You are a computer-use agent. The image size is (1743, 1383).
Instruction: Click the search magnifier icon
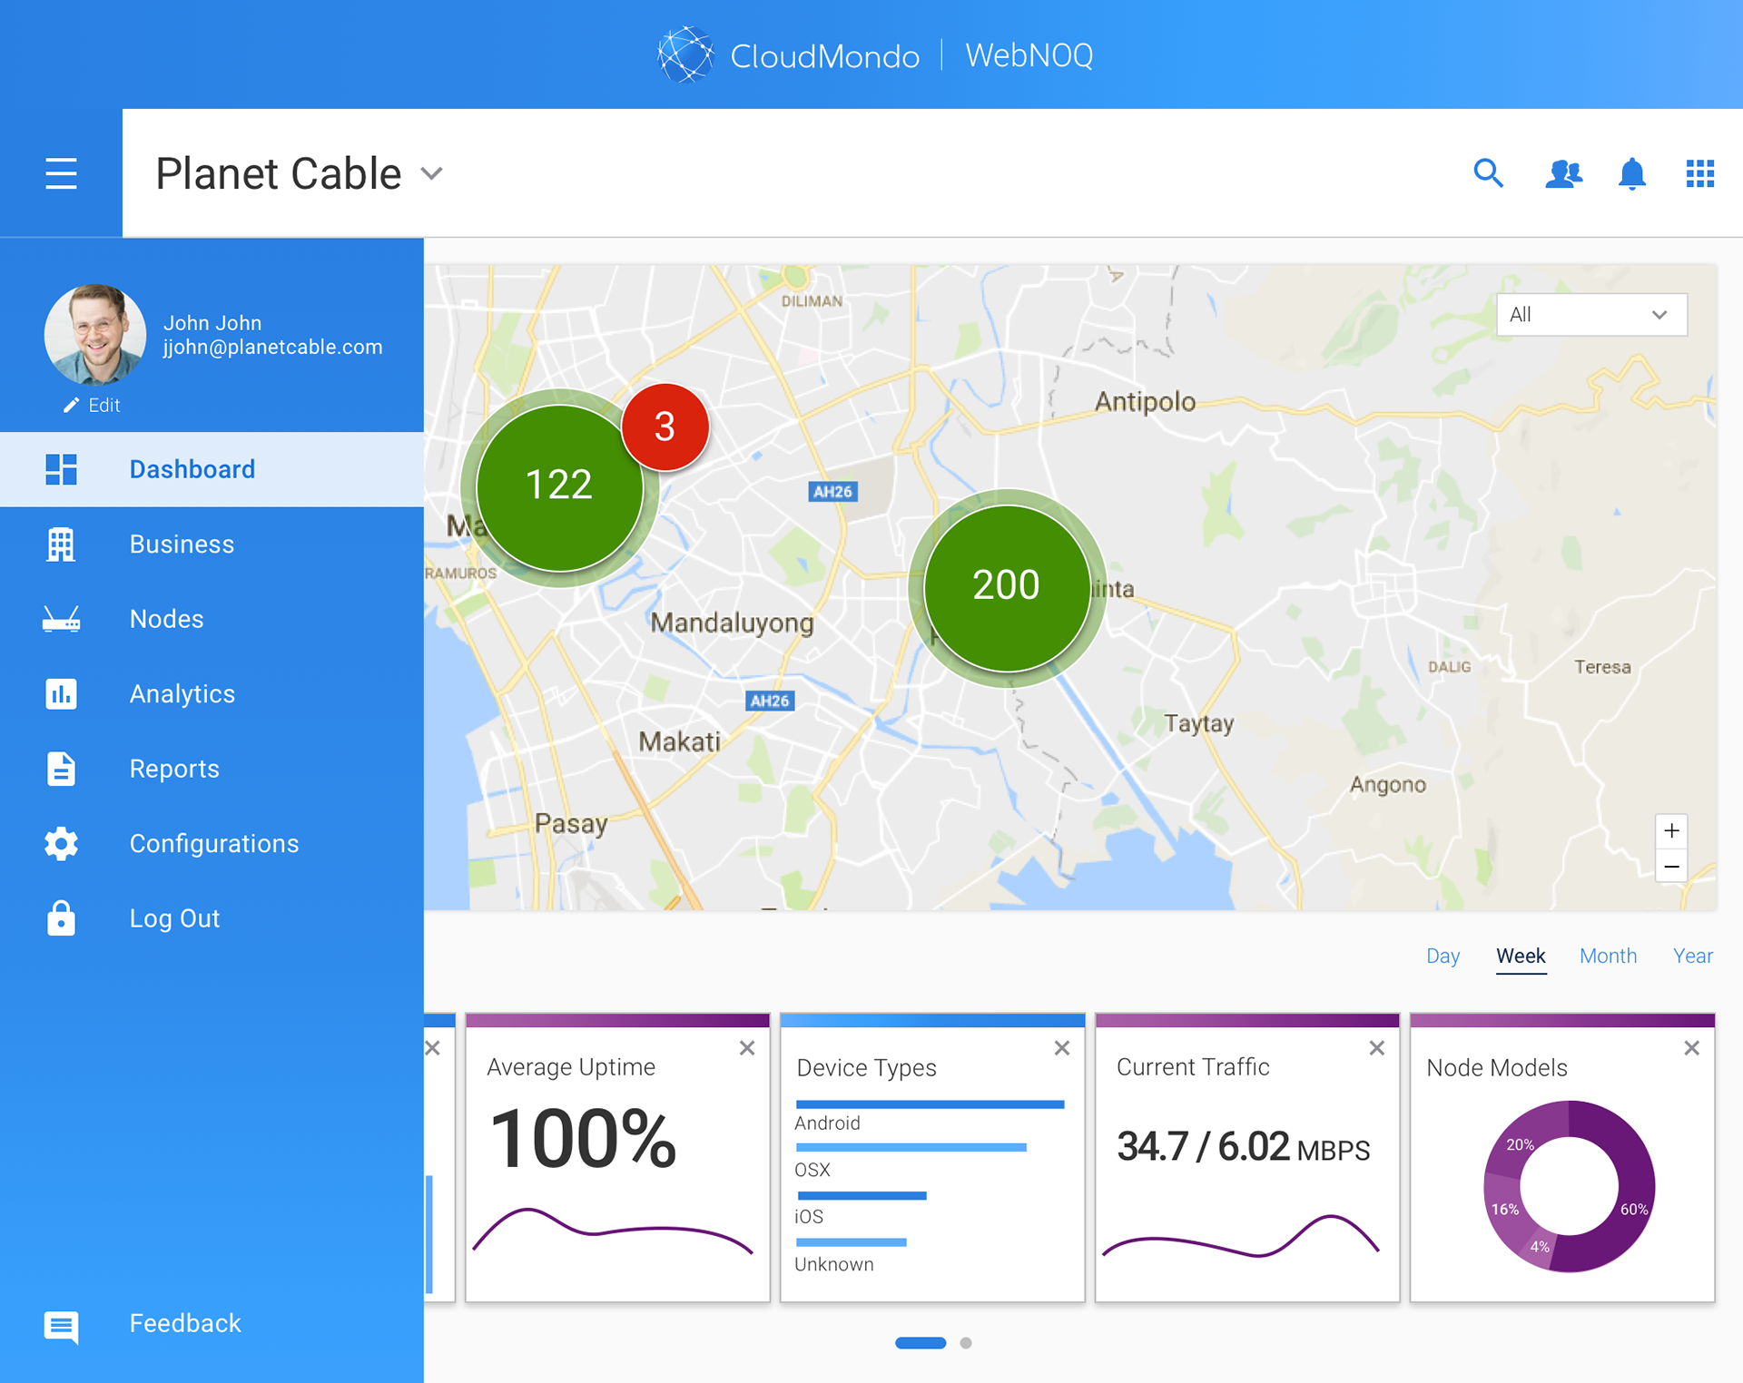pos(1489,172)
